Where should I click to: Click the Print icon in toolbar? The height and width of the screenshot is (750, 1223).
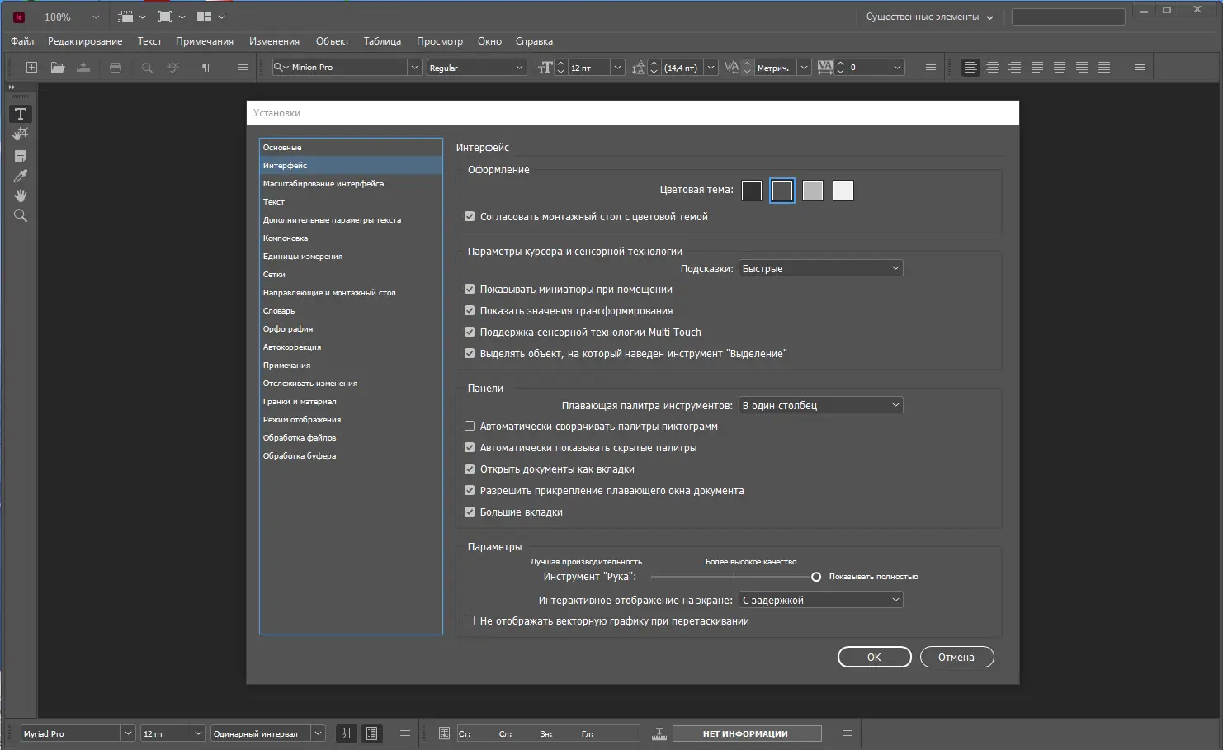[116, 68]
